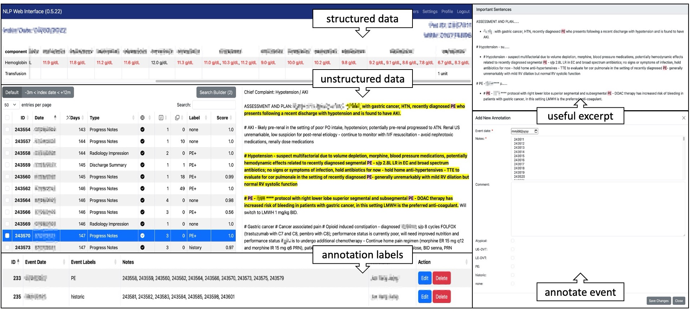
Task: Click the checkmark status icon in row 243562
Action: [x=143, y=188]
